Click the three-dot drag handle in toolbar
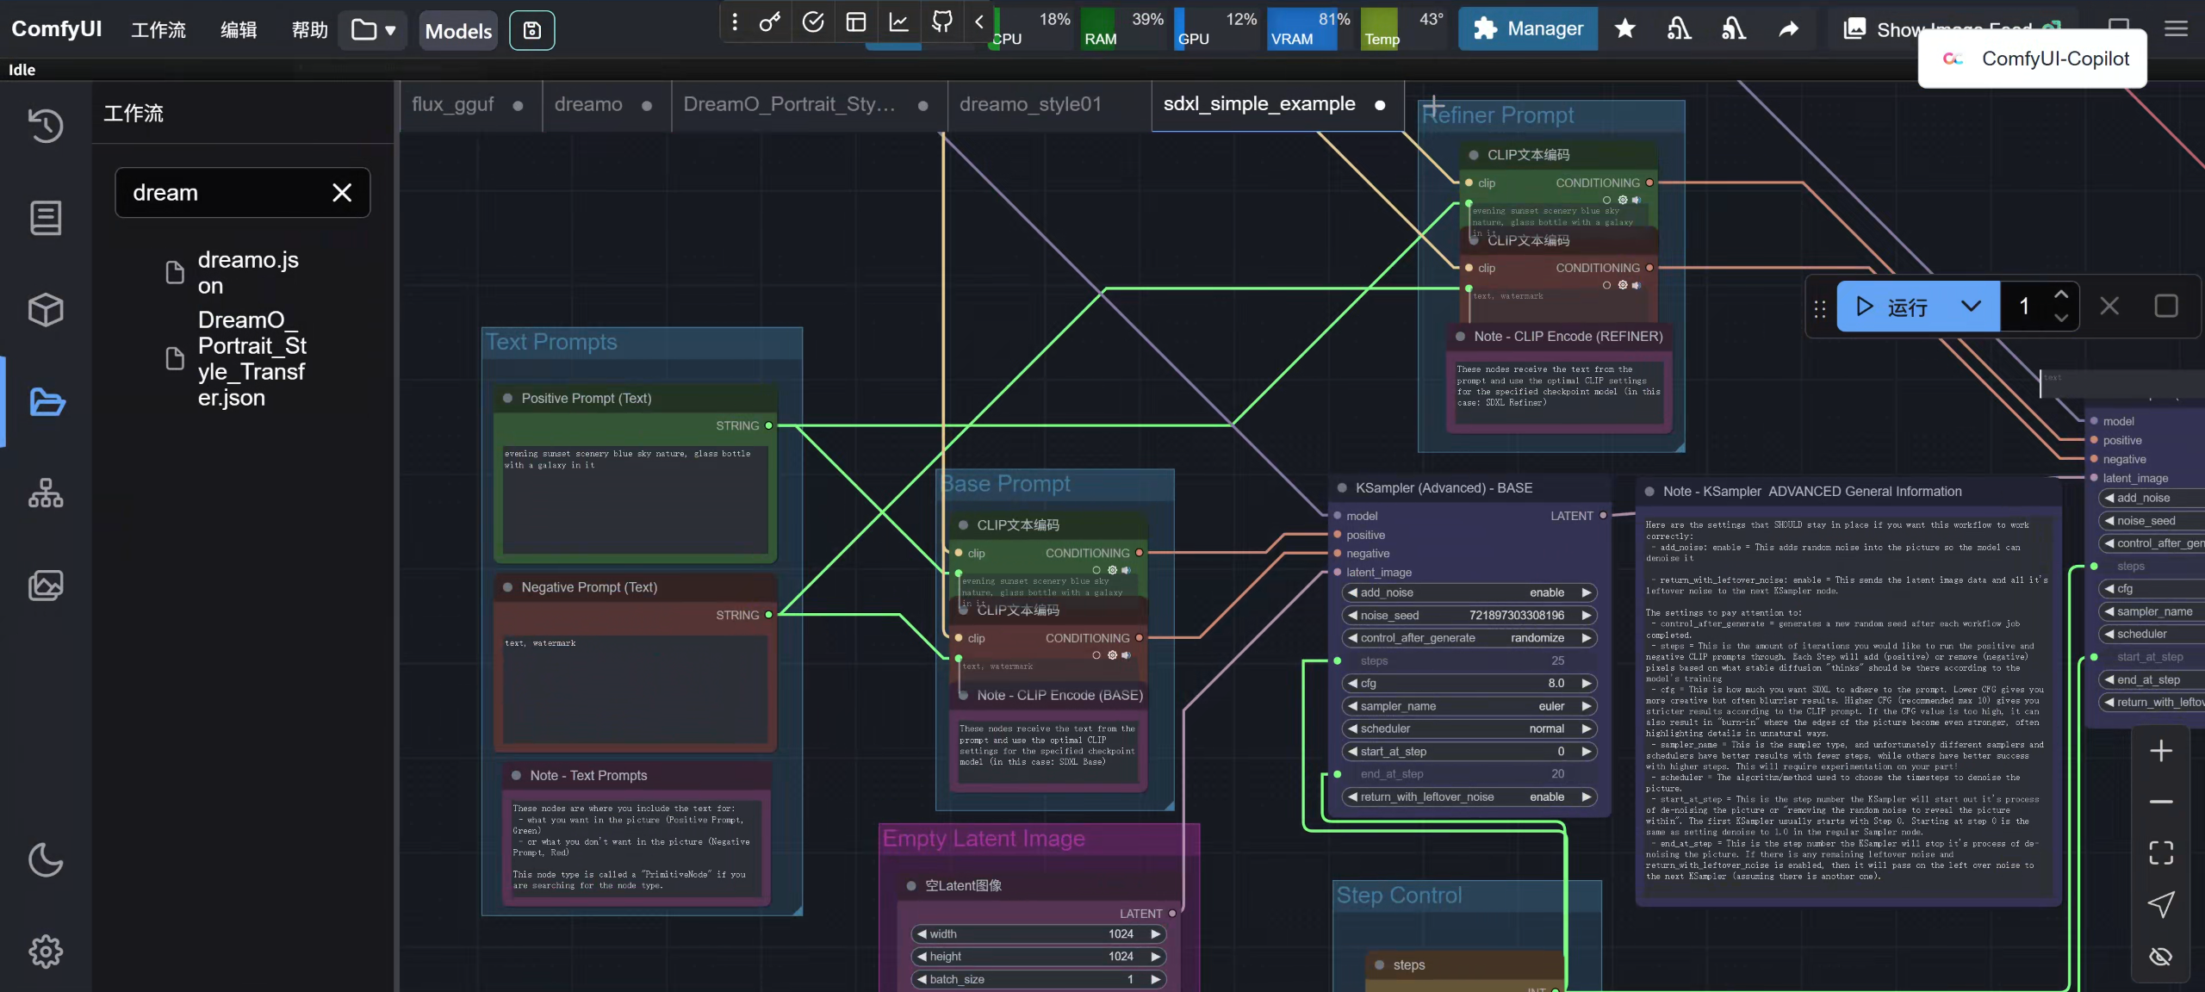 click(735, 22)
